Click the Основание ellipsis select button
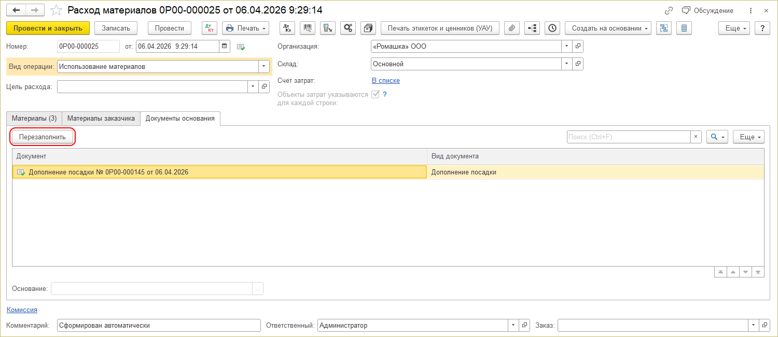 tap(258, 288)
